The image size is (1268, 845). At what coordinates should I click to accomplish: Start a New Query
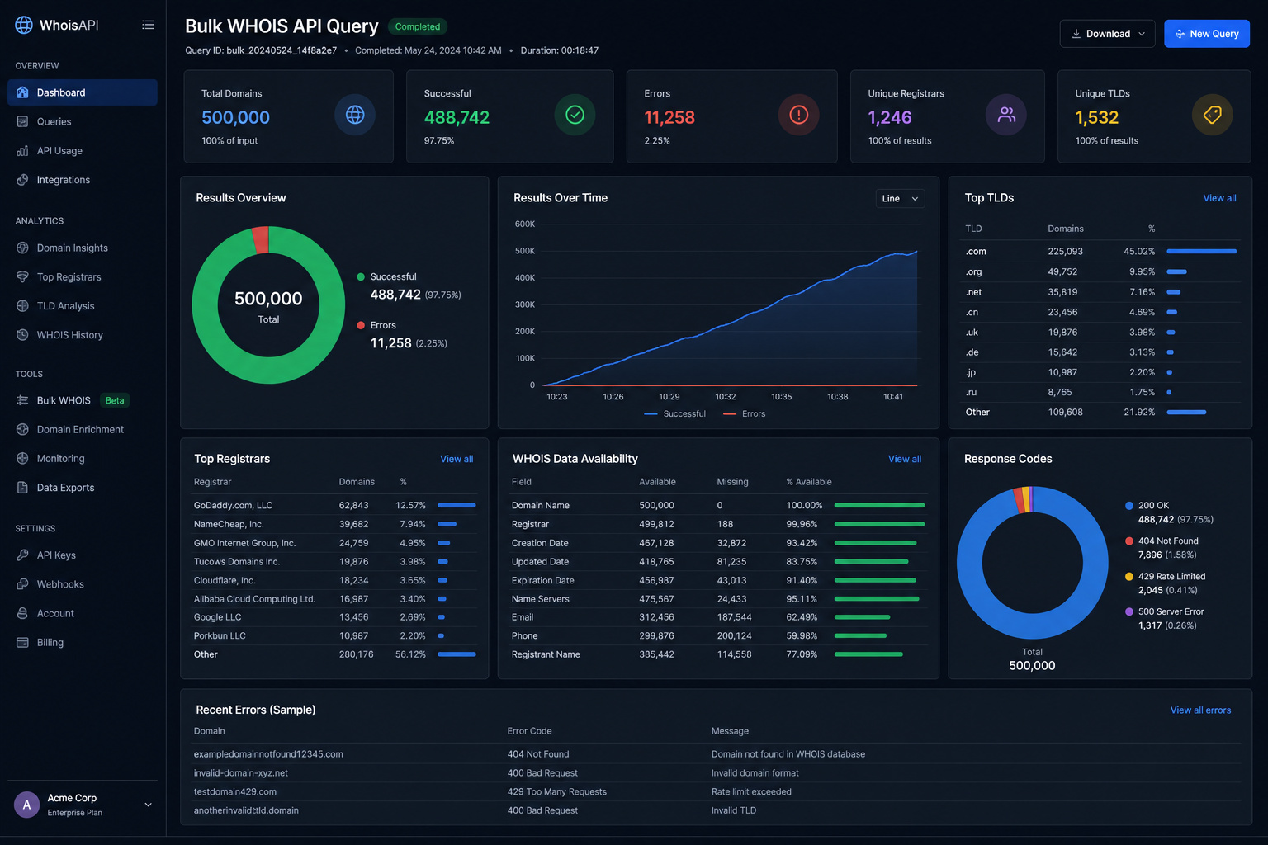pyautogui.click(x=1207, y=34)
